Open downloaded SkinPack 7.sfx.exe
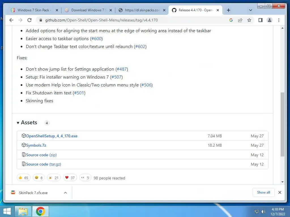This screenshot has width=290, height=217. point(33,193)
